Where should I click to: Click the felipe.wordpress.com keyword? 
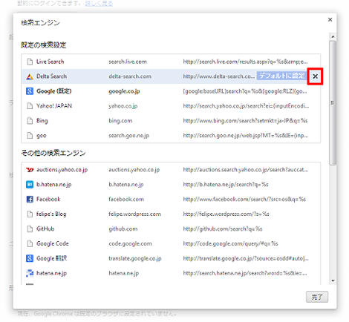135,214
